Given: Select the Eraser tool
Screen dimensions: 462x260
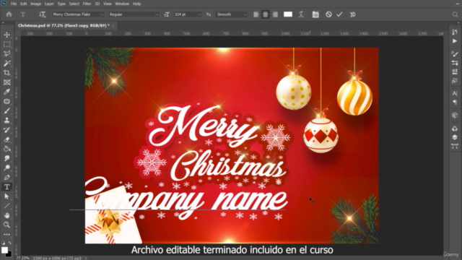Looking at the screenshot, I should [6, 139].
